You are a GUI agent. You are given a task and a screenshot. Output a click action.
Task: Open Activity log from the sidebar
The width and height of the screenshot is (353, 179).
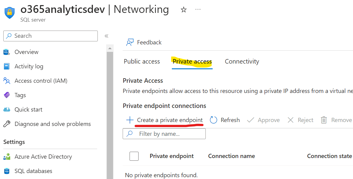click(x=29, y=67)
